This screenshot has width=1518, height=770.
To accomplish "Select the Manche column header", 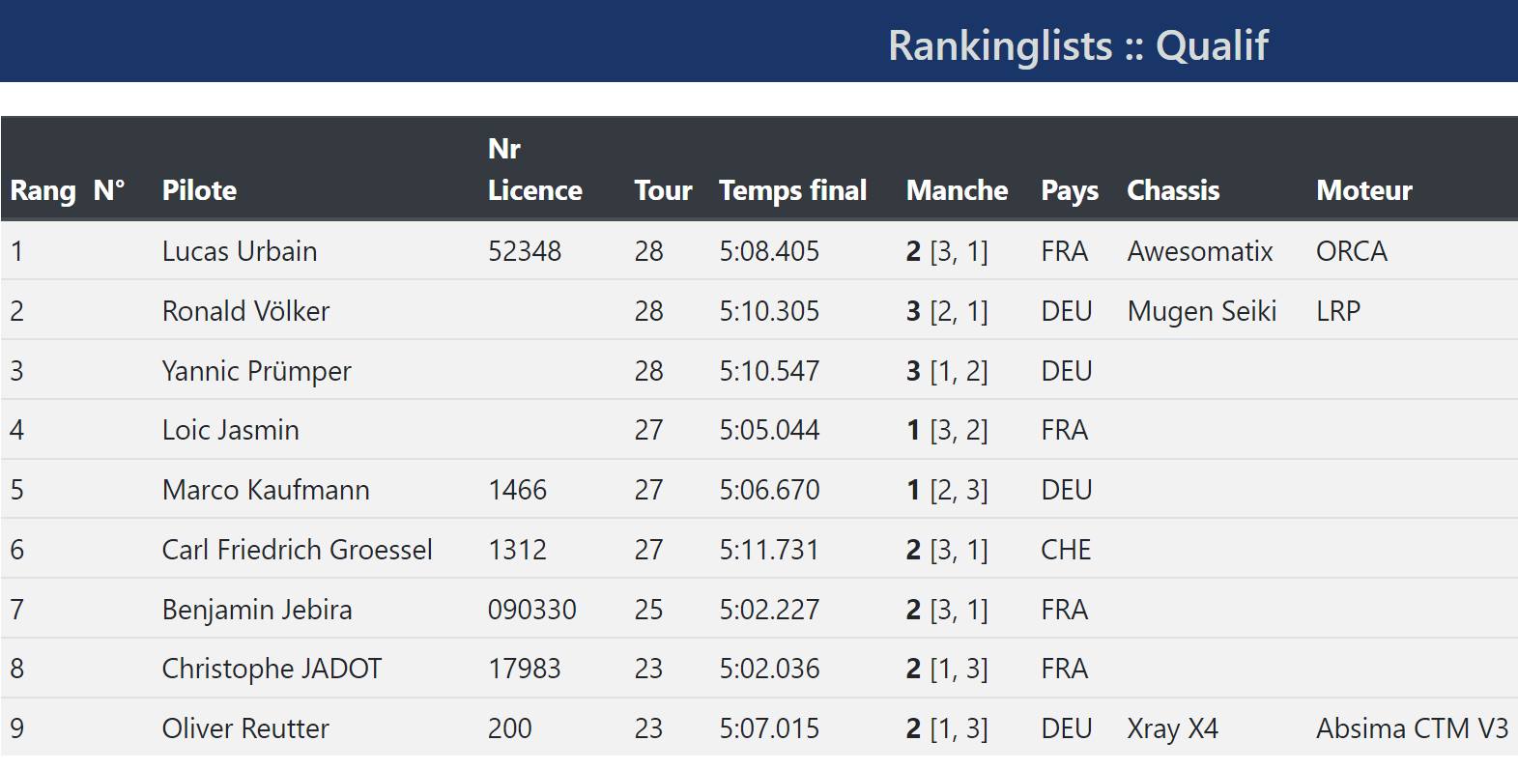I will click(x=957, y=190).
